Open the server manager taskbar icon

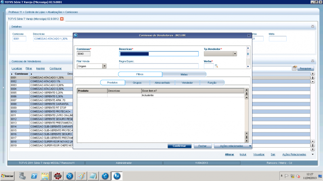(x=22, y=176)
